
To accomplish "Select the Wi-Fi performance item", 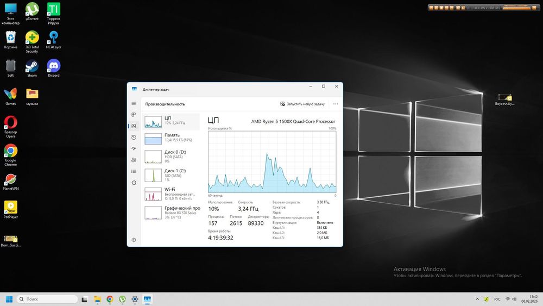I will pyautogui.click(x=171, y=194).
